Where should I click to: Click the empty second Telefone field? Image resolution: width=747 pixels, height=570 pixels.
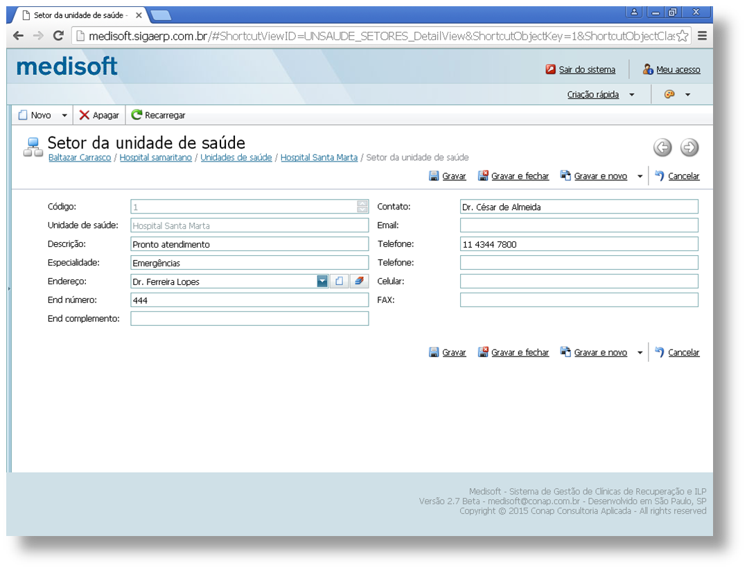pyautogui.click(x=579, y=263)
